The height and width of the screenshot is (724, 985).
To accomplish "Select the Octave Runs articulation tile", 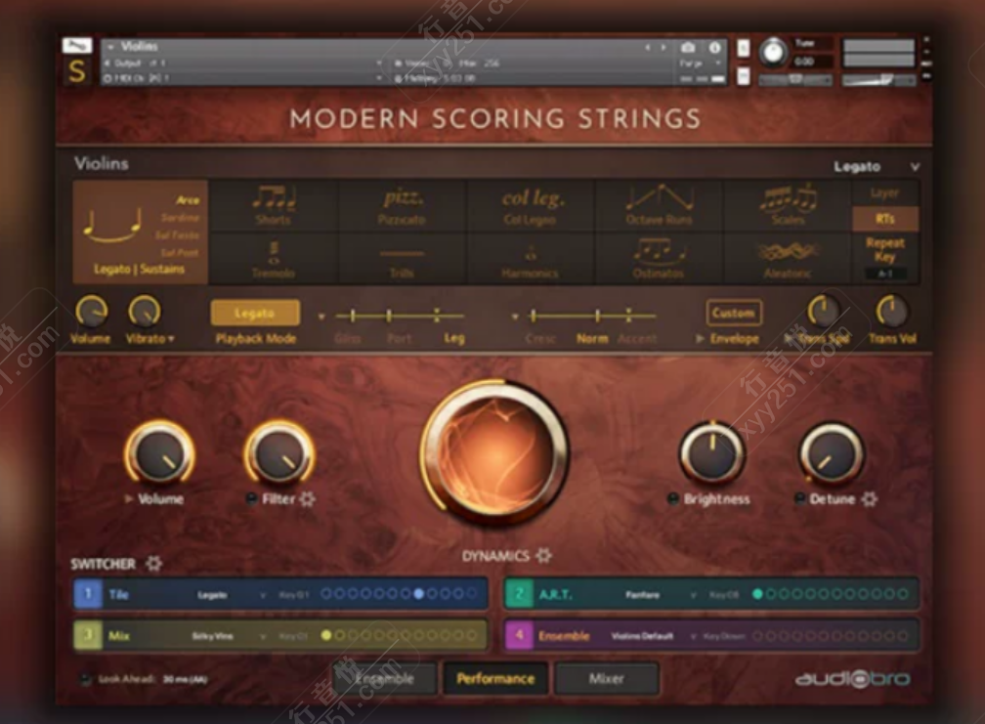I will pyautogui.click(x=659, y=205).
